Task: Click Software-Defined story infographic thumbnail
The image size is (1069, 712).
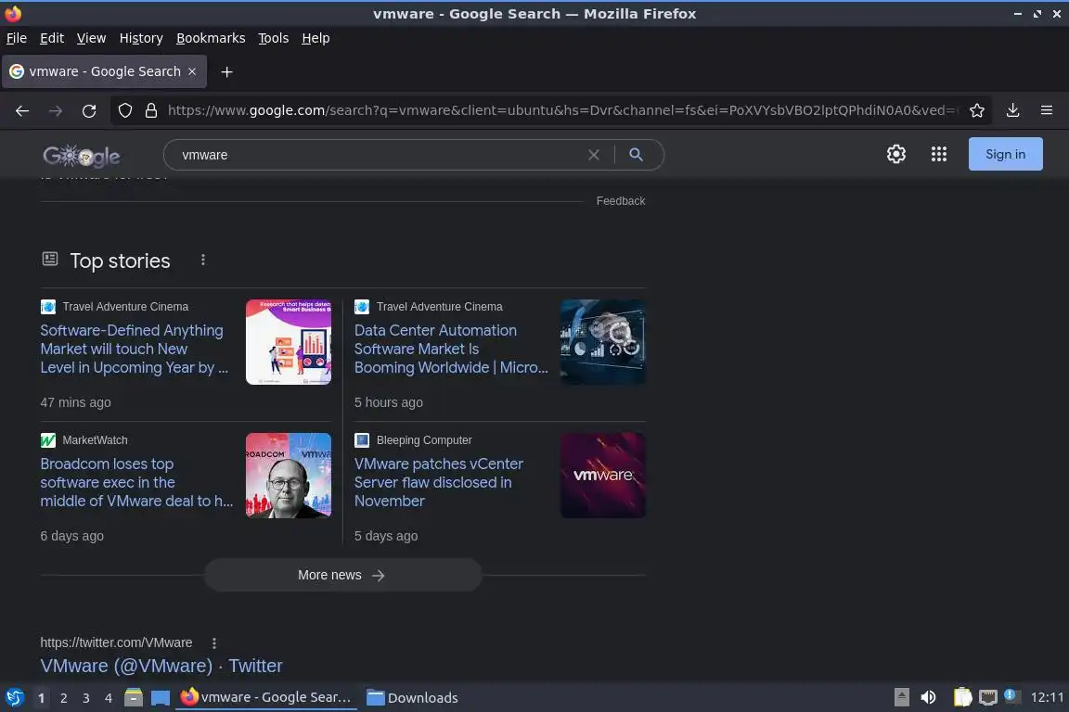Action: point(289,342)
